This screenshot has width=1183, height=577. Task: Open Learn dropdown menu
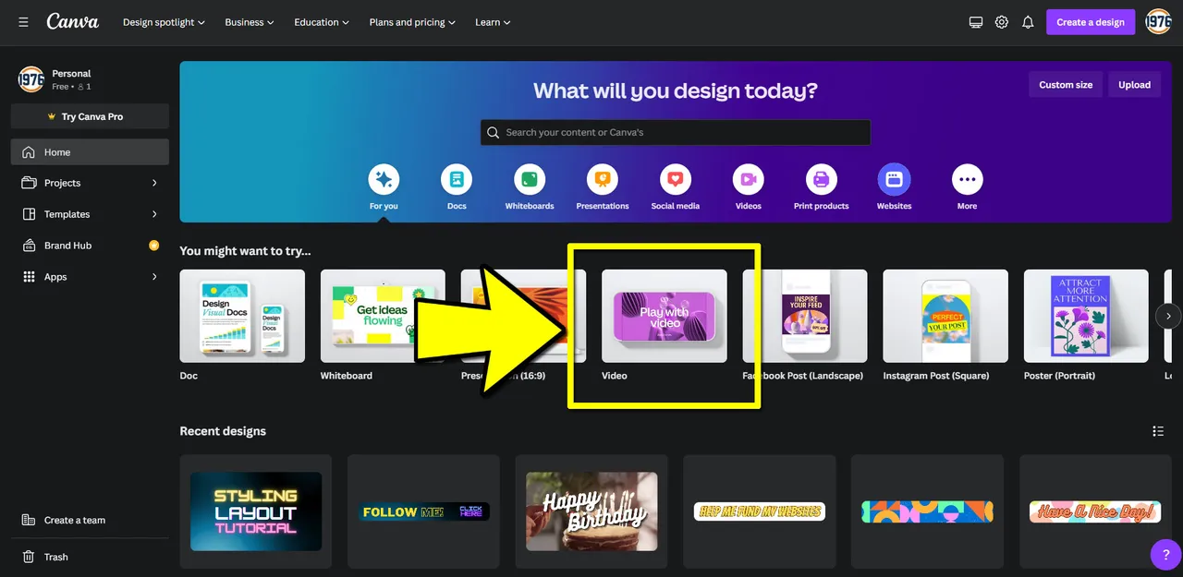493,22
